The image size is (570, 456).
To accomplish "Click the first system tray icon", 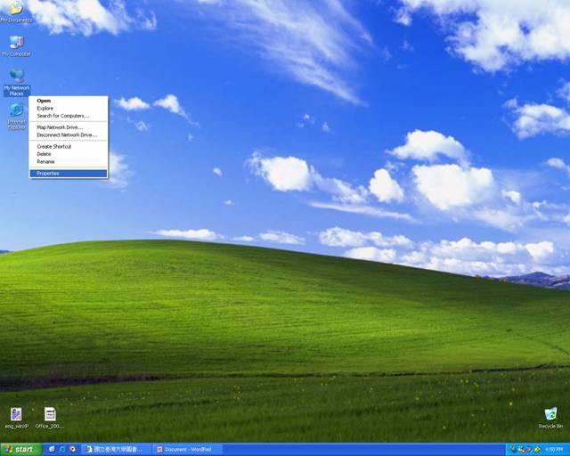I will [x=513, y=450].
